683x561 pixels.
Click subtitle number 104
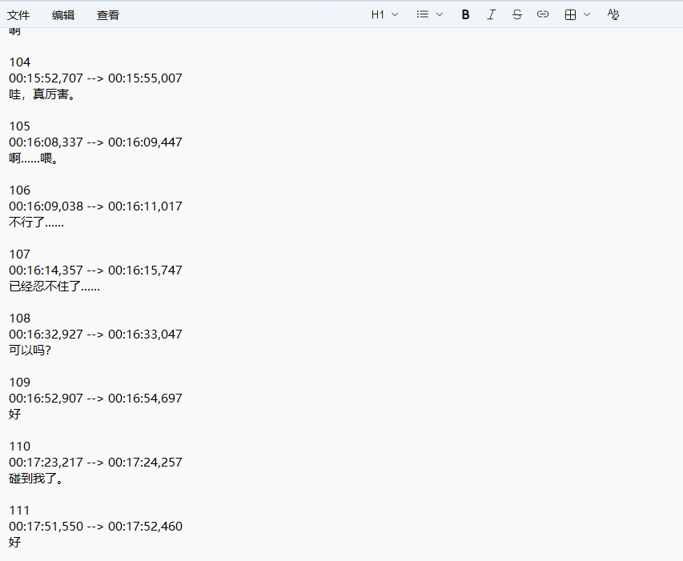(x=19, y=62)
